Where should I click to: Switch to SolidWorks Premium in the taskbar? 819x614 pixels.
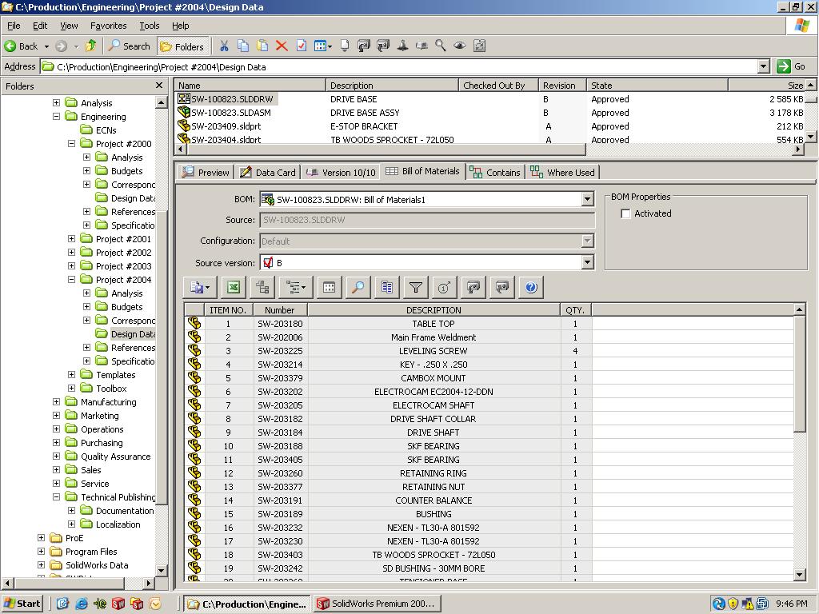pos(375,604)
